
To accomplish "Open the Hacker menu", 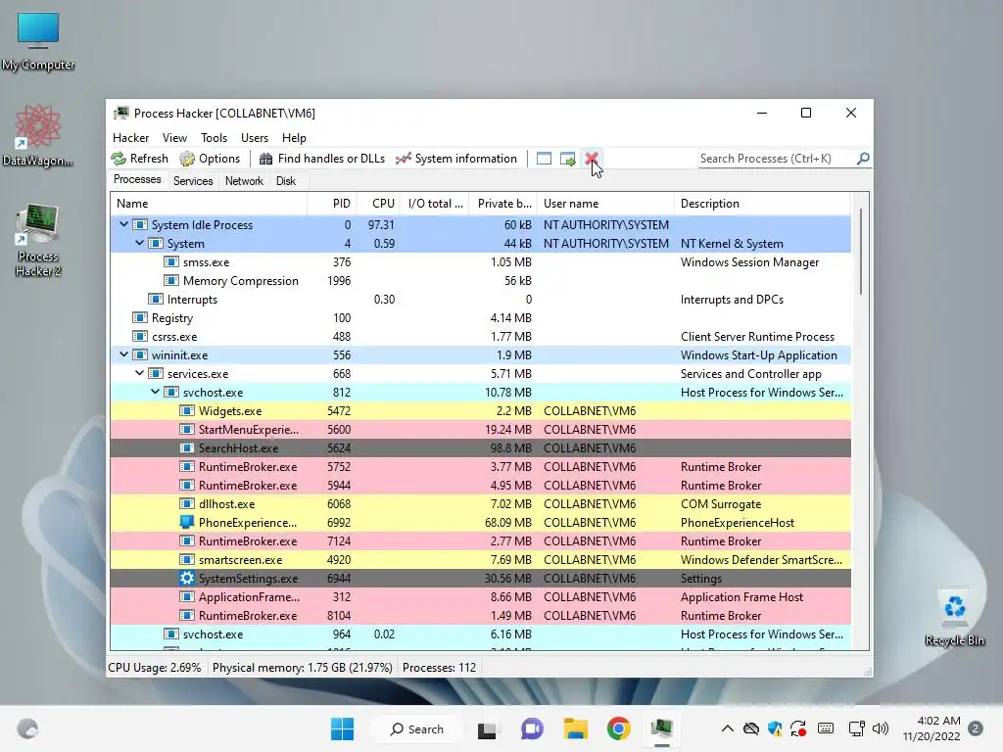I will [130, 137].
